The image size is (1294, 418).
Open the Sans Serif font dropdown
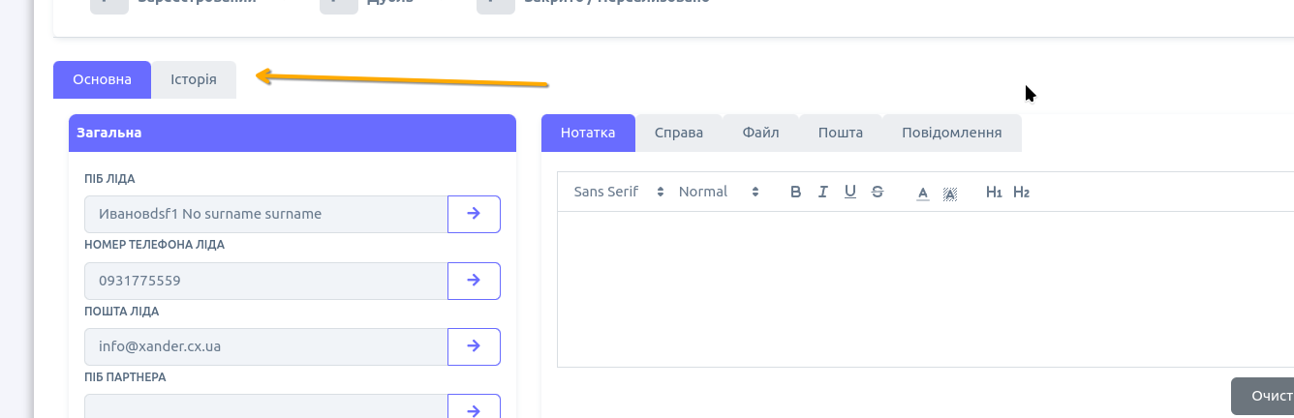(618, 192)
